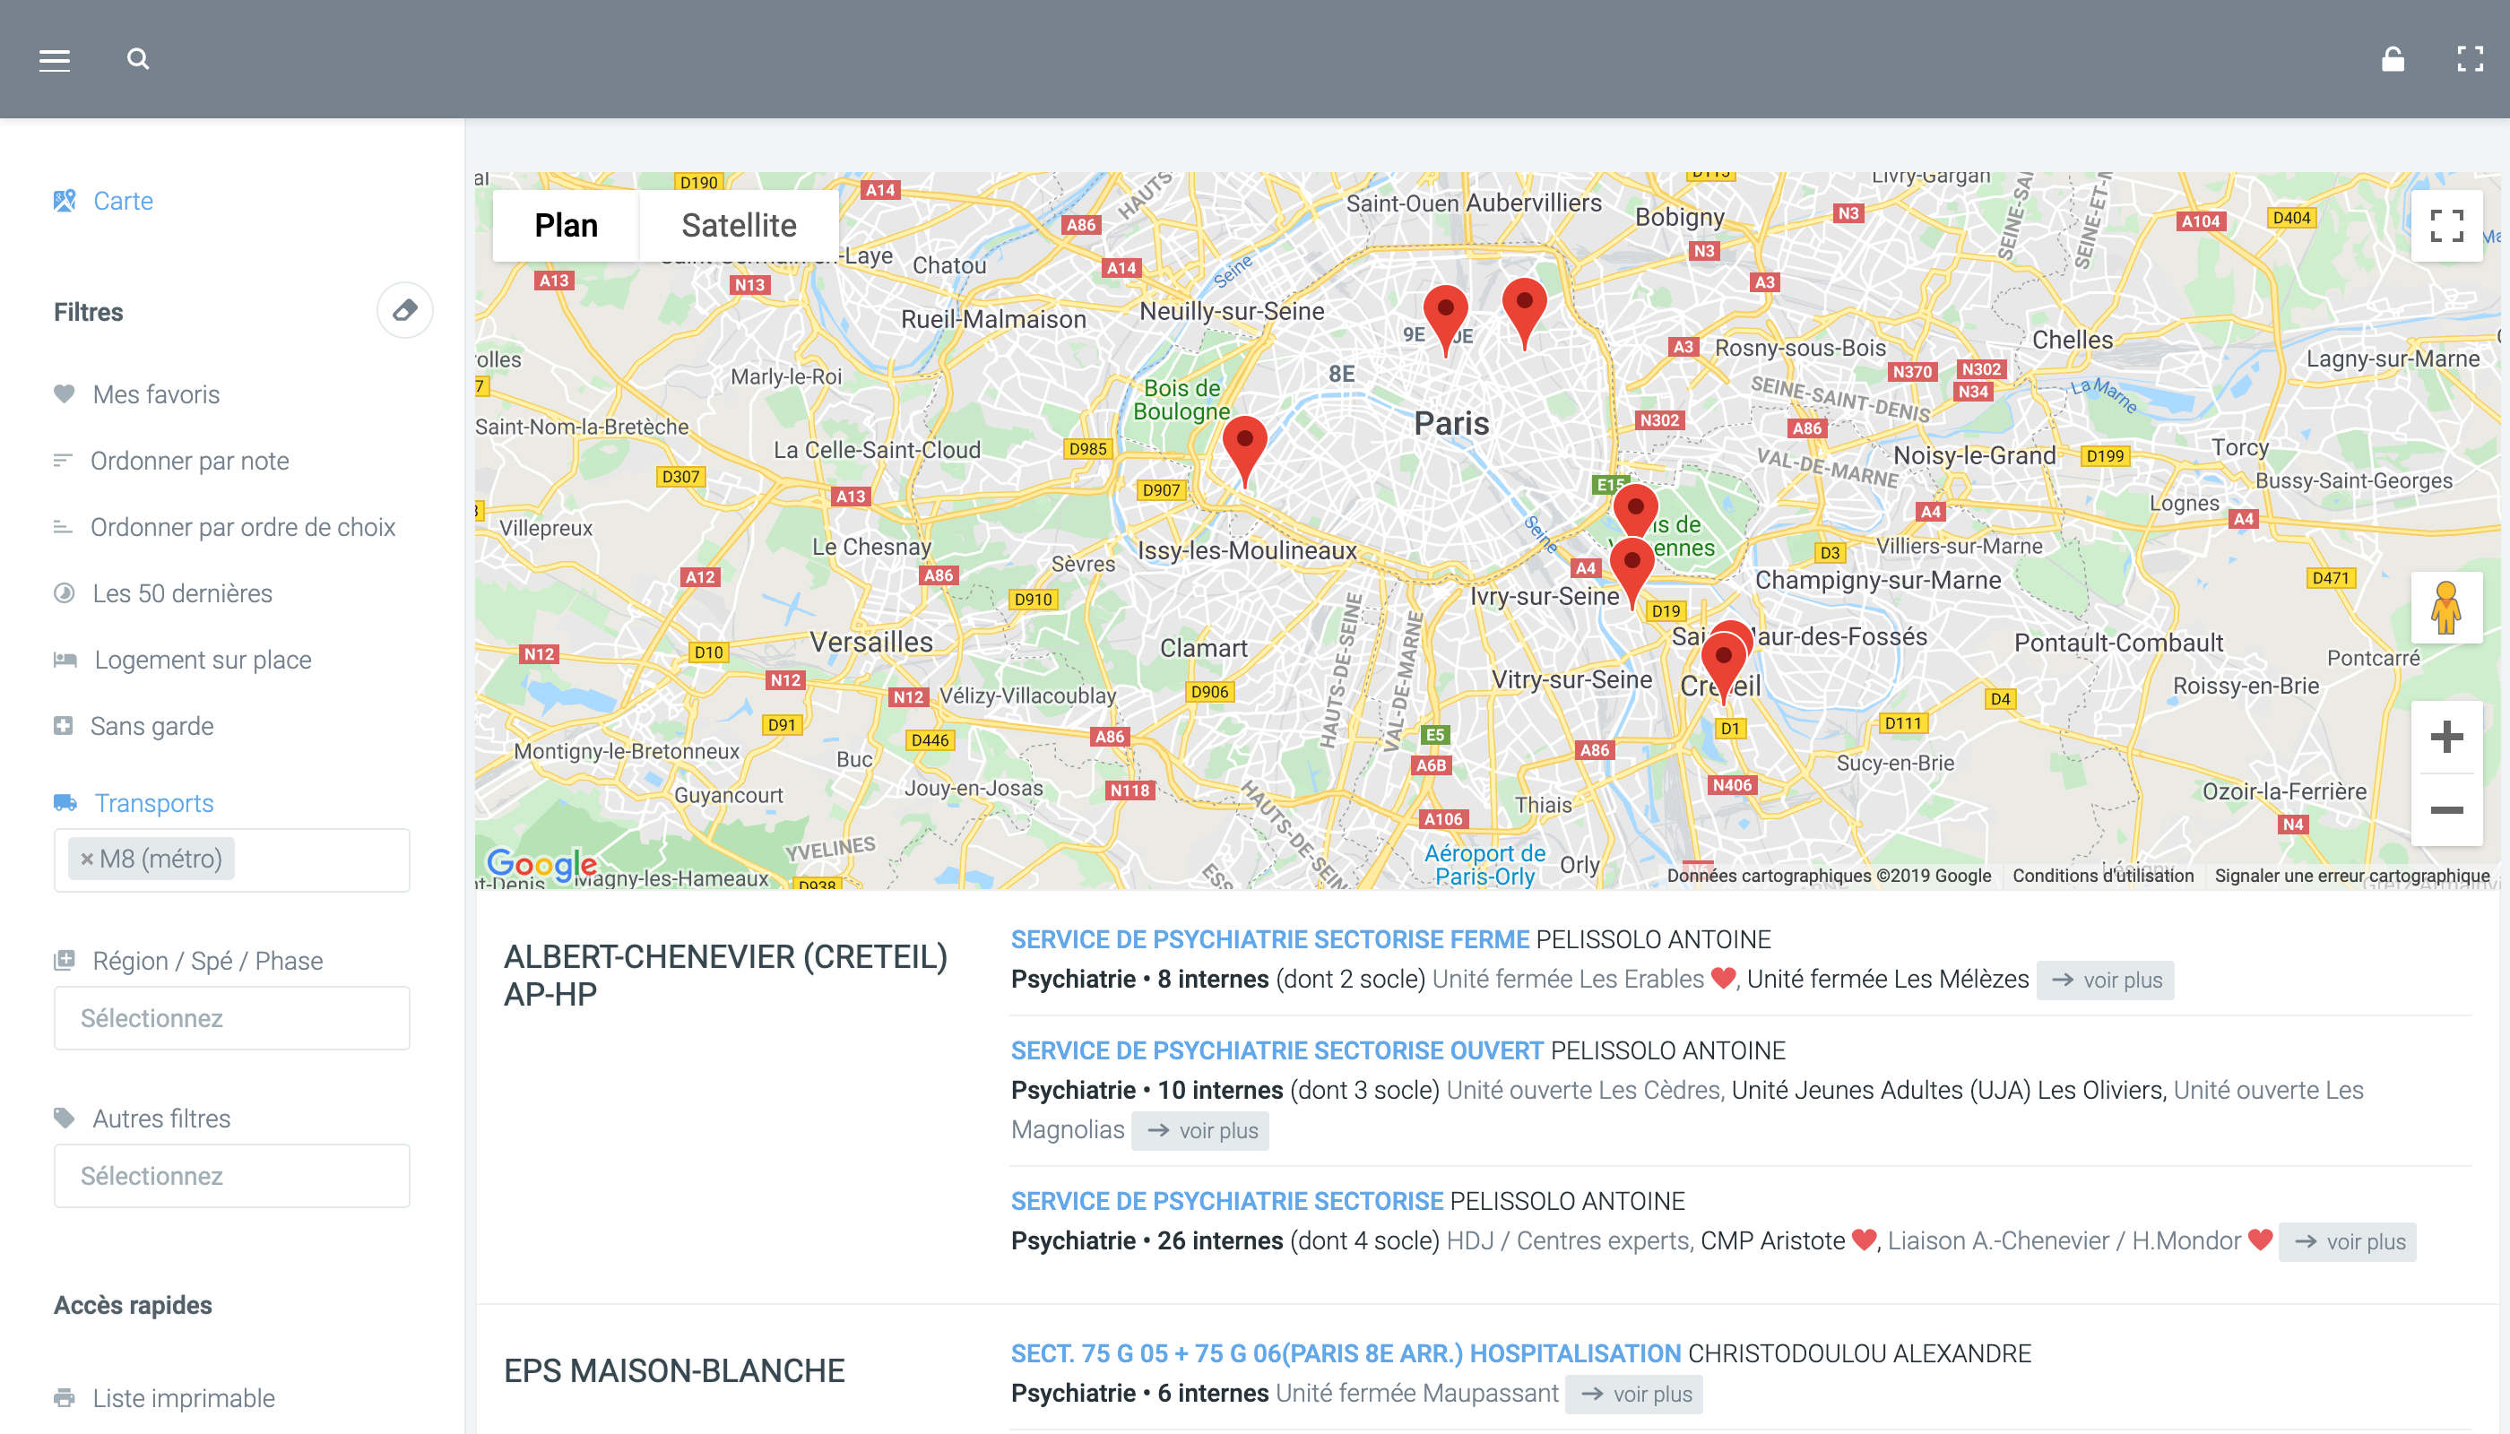Click the header fullscreen icon

point(2470,59)
